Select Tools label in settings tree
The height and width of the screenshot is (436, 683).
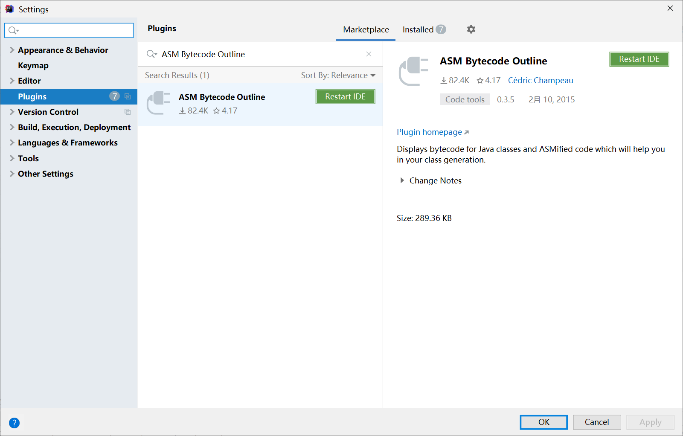click(x=28, y=158)
